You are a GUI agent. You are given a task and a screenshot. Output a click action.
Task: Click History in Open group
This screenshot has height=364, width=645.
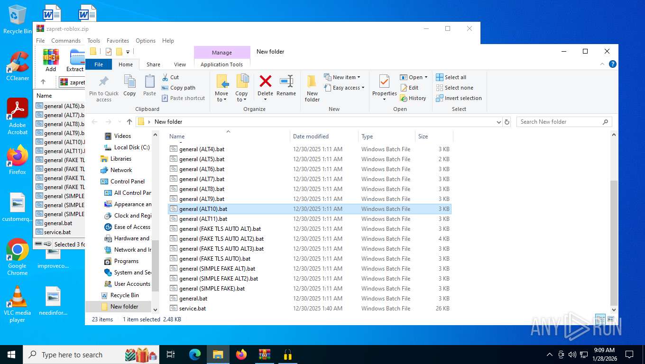click(413, 98)
